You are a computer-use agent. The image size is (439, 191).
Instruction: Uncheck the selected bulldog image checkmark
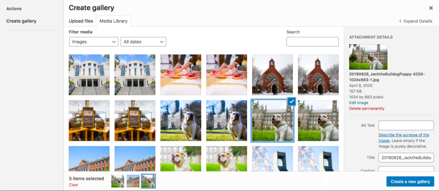292,102
